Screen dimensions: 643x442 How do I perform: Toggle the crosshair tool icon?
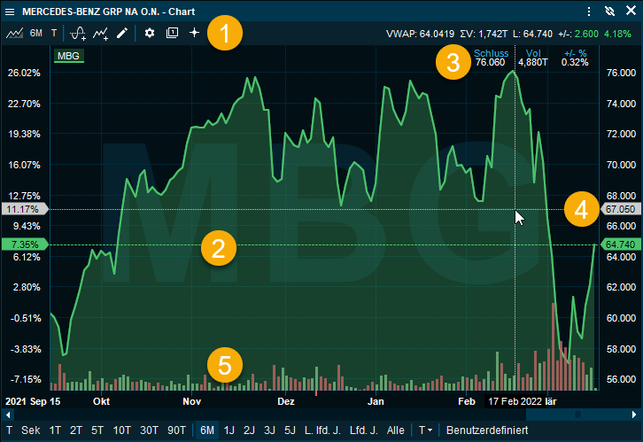(x=195, y=33)
